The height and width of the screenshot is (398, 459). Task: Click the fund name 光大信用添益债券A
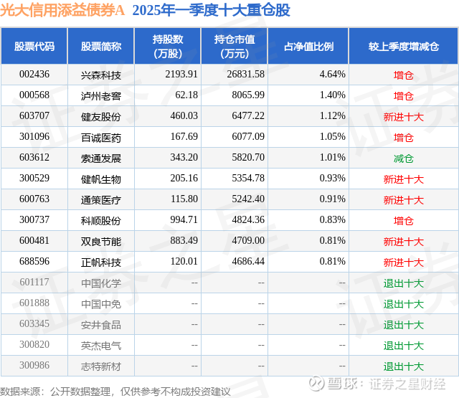tap(62, 10)
